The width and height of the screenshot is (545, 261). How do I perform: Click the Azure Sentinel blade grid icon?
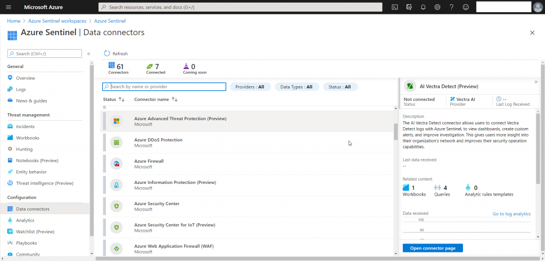pyautogui.click(x=12, y=35)
